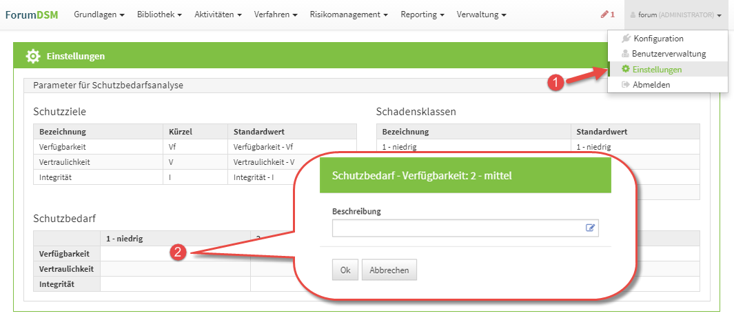Click standard value 'Integrität - I'
Image resolution: width=734 pixels, height=318 pixels.
tap(254, 177)
